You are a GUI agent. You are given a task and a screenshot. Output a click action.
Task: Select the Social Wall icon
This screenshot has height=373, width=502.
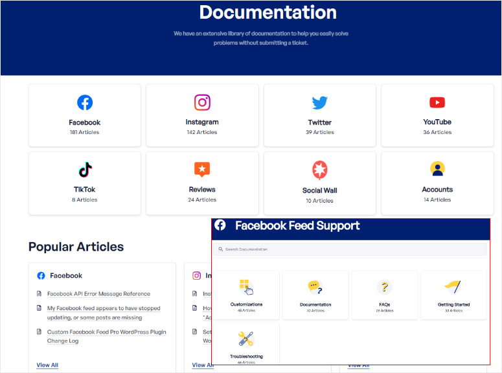click(x=320, y=170)
